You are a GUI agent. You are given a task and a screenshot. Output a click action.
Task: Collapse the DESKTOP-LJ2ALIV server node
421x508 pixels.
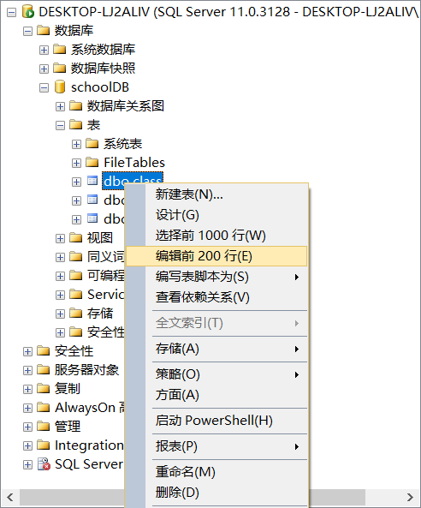(x=12, y=13)
